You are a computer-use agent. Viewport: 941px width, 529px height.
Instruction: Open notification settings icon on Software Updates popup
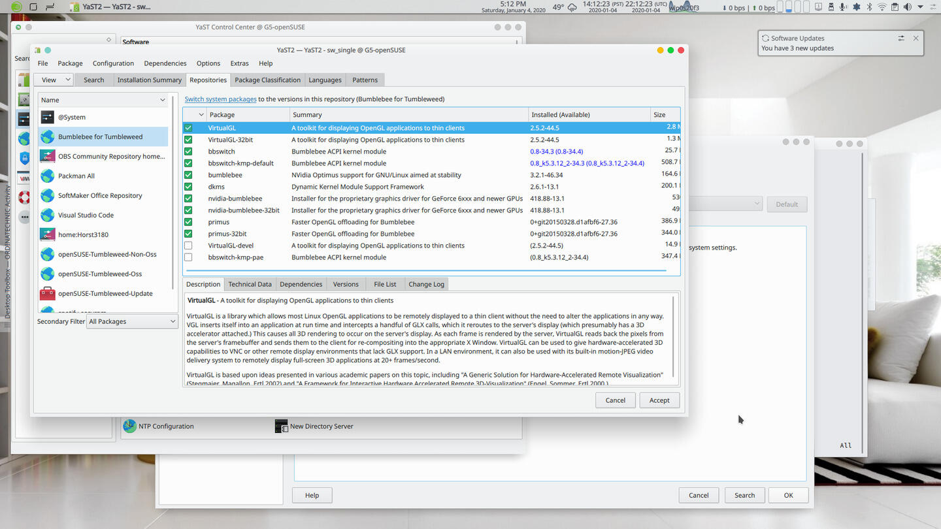pyautogui.click(x=901, y=38)
